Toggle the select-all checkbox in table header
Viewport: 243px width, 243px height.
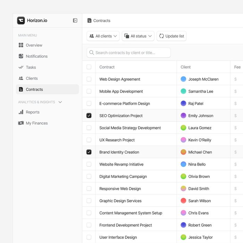(89, 67)
